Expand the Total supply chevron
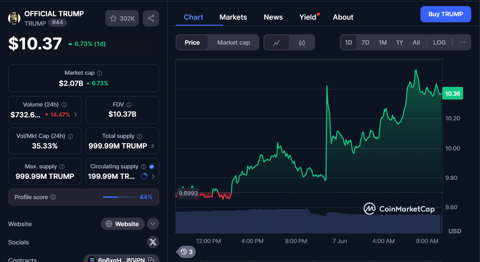The image size is (480, 262). tap(153, 146)
